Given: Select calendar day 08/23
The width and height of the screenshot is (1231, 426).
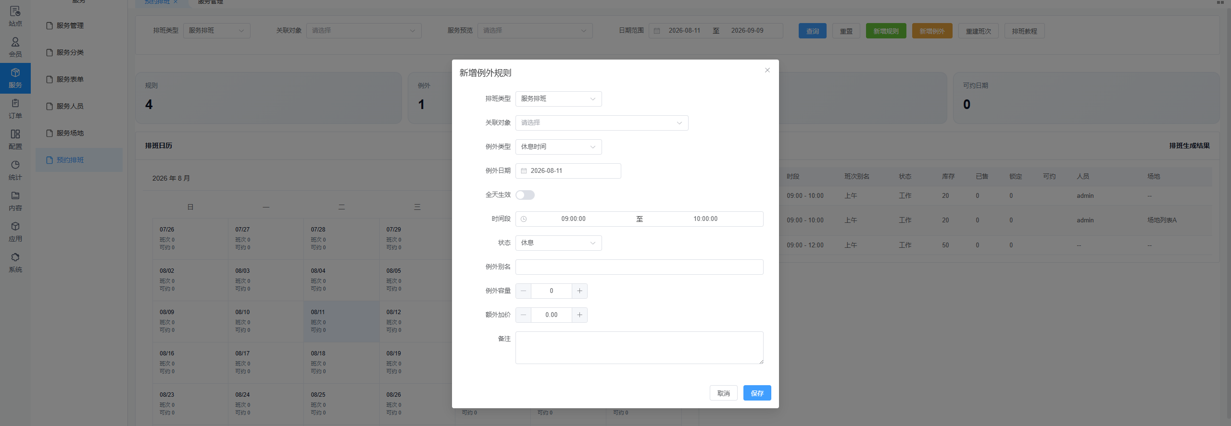Looking at the screenshot, I should [x=190, y=404].
